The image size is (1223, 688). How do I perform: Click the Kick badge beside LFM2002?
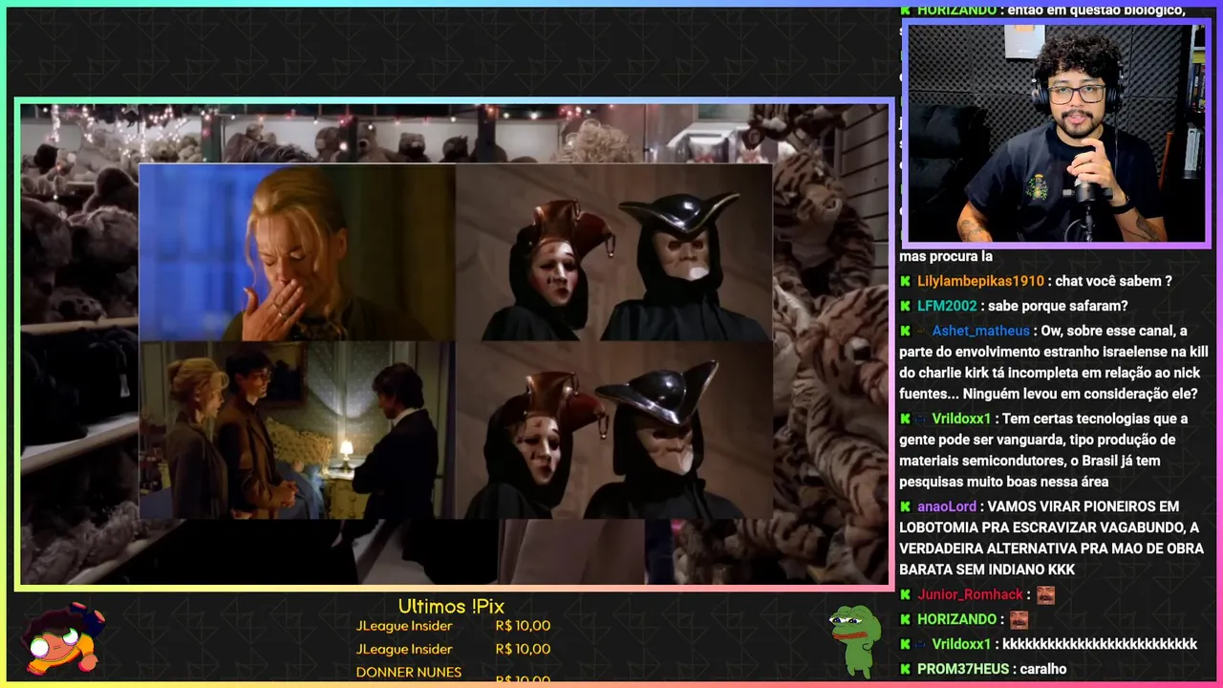tap(905, 306)
